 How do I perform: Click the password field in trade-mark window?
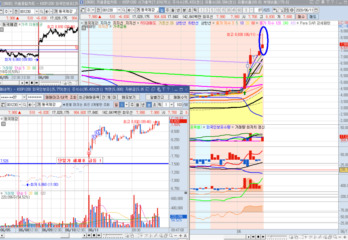coord(35,97)
